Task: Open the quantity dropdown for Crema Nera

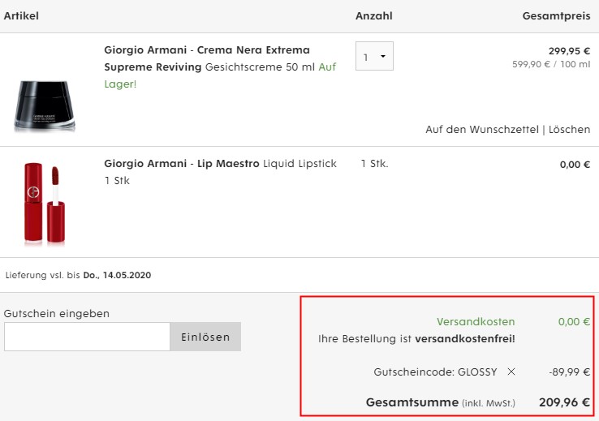Action: click(374, 56)
